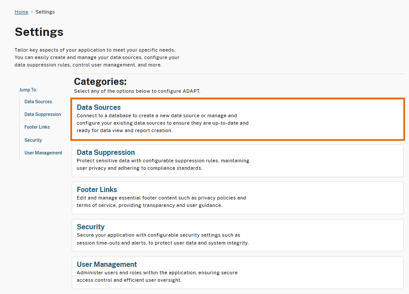Open the Data Suppression settings card
The width and height of the screenshot is (409, 294).
point(237,161)
